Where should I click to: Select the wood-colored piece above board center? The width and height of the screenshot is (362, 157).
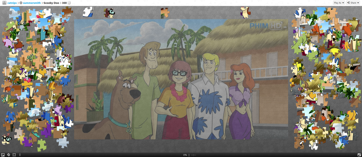[165, 13]
